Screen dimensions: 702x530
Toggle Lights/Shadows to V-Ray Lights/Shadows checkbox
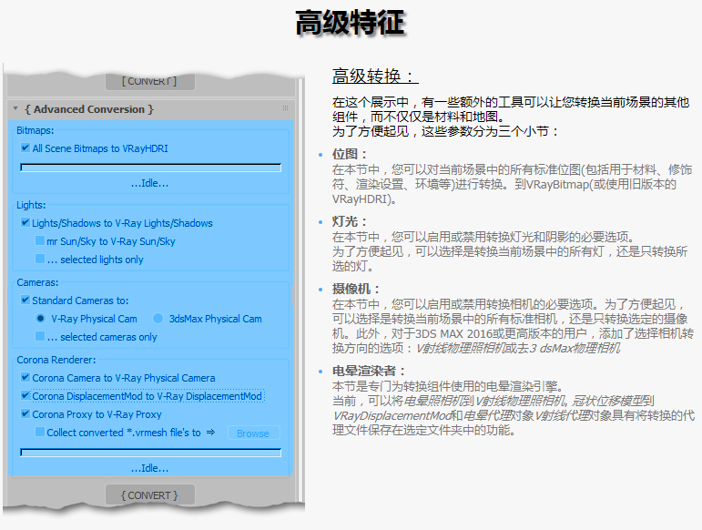(x=25, y=222)
